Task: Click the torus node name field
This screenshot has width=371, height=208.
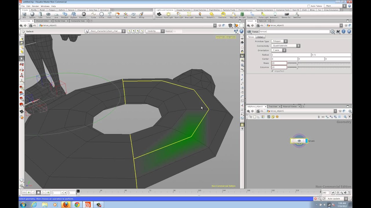Action: click(x=294, y=31)
